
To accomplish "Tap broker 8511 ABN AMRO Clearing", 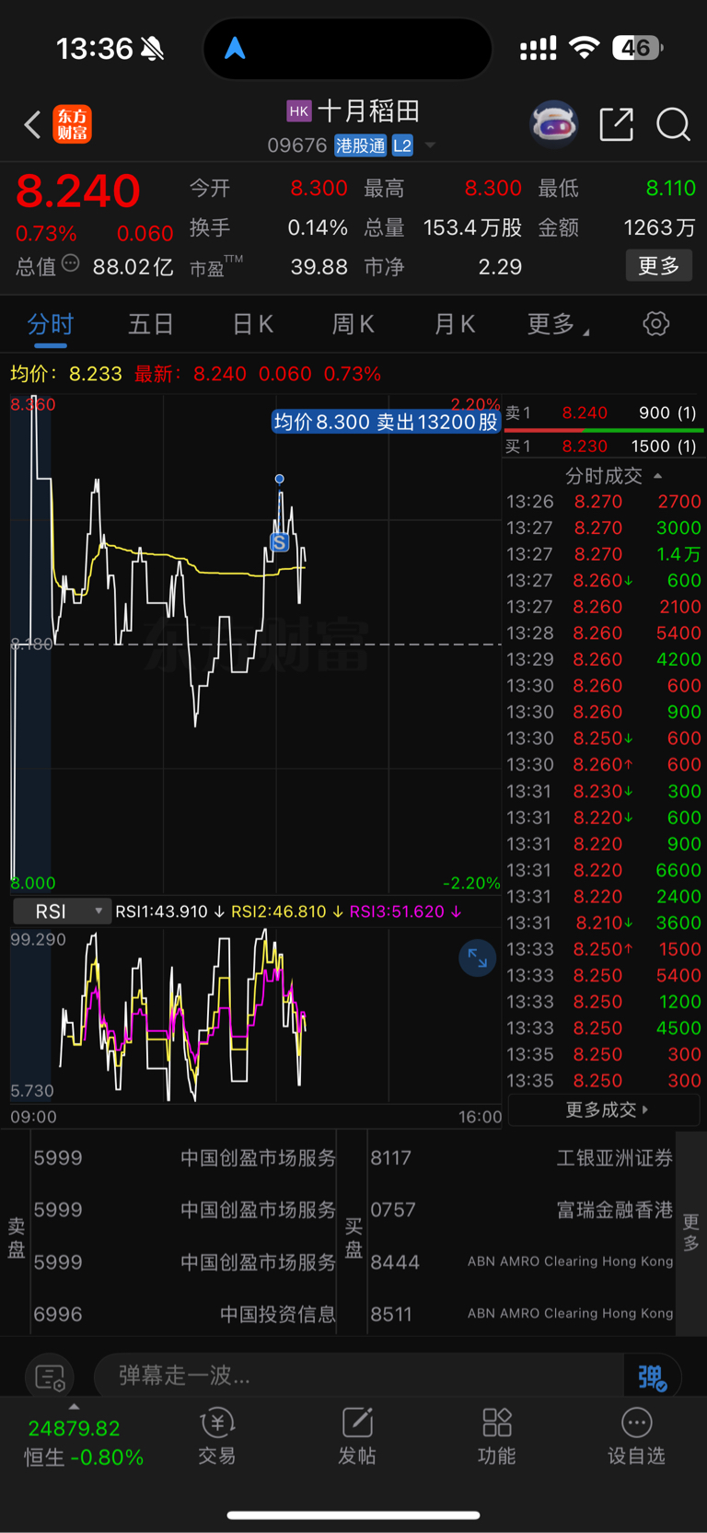I will click(x=521, y=1314).
